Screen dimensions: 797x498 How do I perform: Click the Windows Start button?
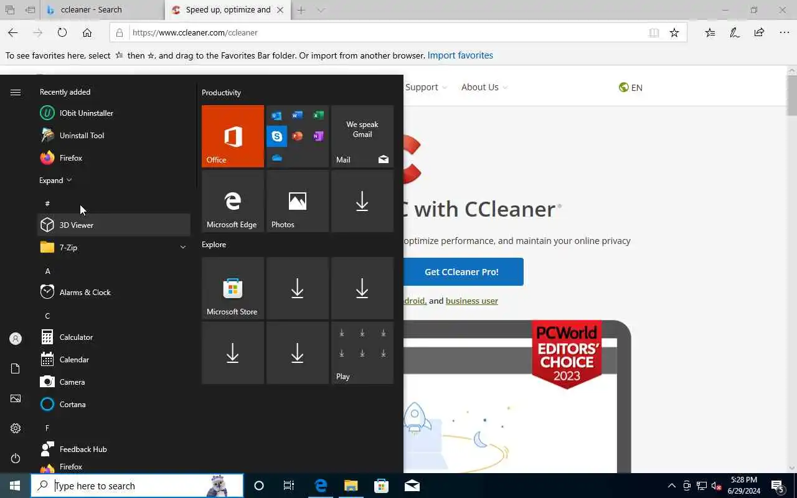pos(15,486)
